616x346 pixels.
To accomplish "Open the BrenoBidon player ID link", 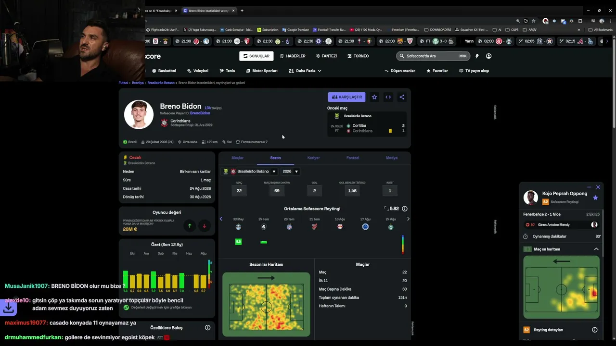I will (200, 113).
